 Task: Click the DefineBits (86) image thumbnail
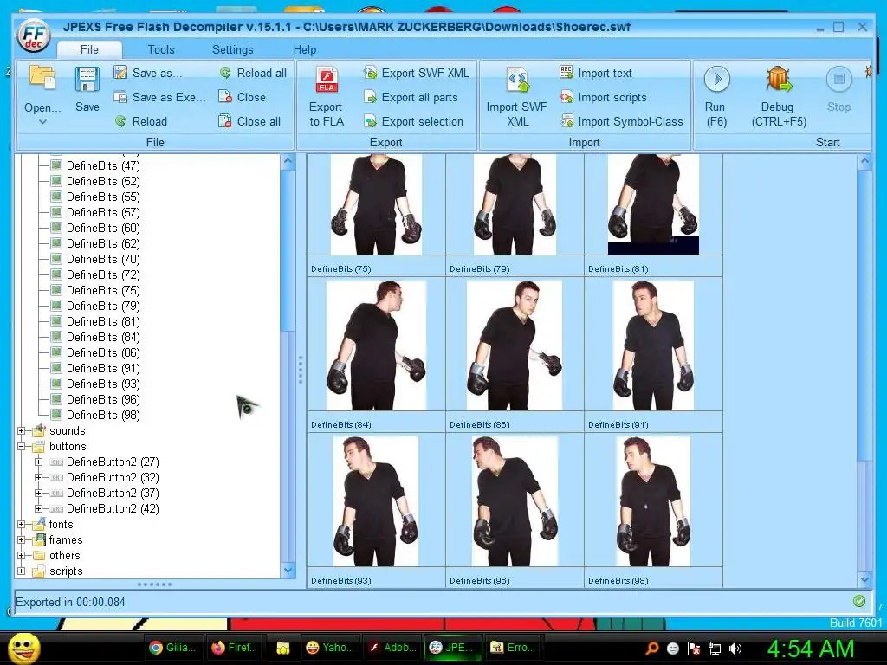point(515,345)
